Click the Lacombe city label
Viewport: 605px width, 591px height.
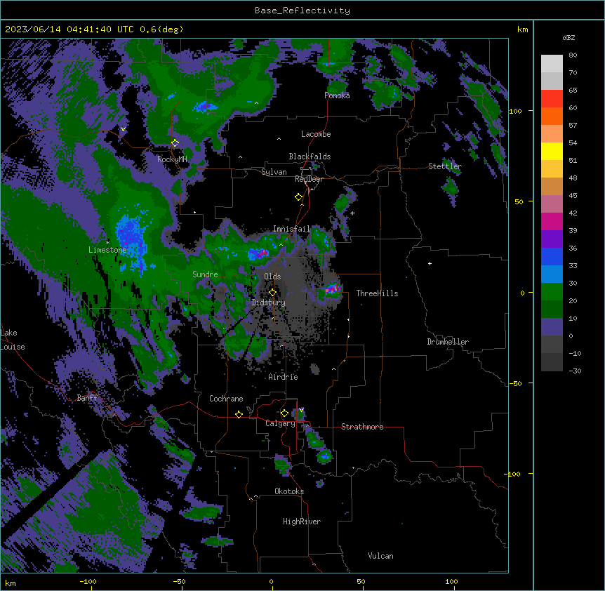pos(316,134)
